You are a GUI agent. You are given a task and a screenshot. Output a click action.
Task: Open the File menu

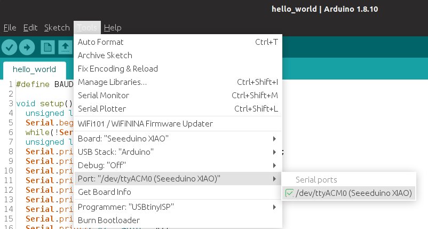(10, 28)
